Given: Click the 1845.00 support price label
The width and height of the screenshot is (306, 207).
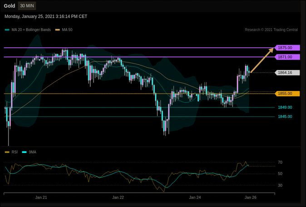Looking at the screenshot, I should (x=285, y=116).
